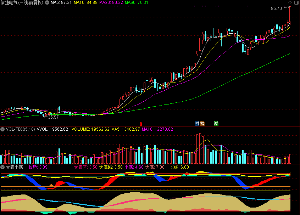This screenshot has width=300, height=215.
Task: Expand the 大底小底 indicator dropdown arrow
Action: click(3, 167)
